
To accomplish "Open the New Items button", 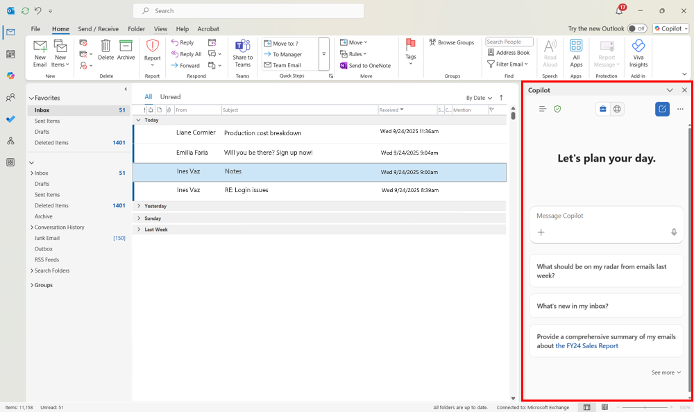I will click(x=60, y=53).
